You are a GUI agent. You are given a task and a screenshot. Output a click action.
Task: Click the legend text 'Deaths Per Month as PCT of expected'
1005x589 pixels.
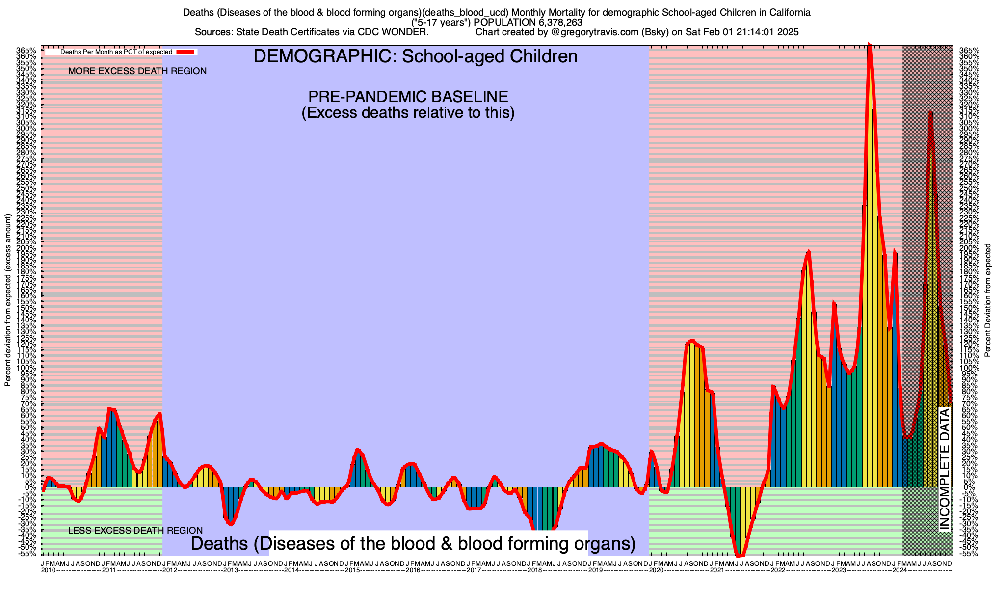(x=116, y=52)
